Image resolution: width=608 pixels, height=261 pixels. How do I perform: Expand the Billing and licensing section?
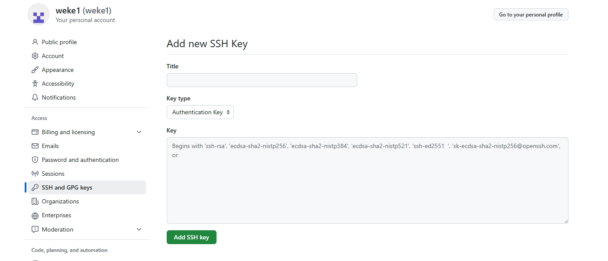click(x=139, y=132)
